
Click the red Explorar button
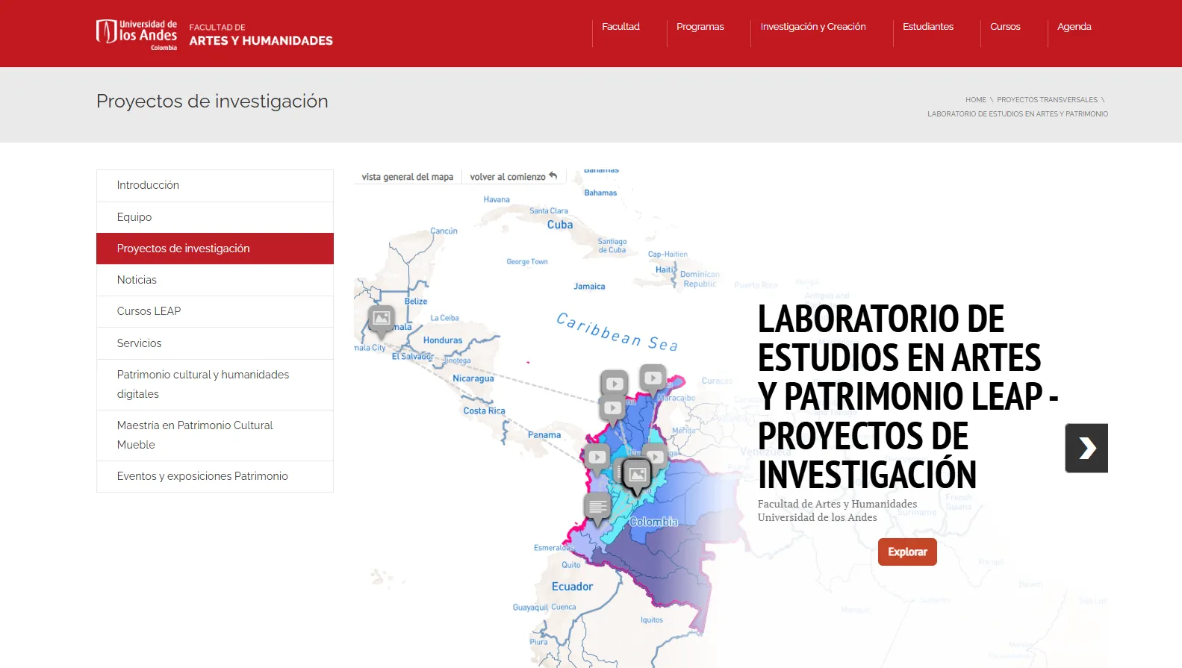907,552
